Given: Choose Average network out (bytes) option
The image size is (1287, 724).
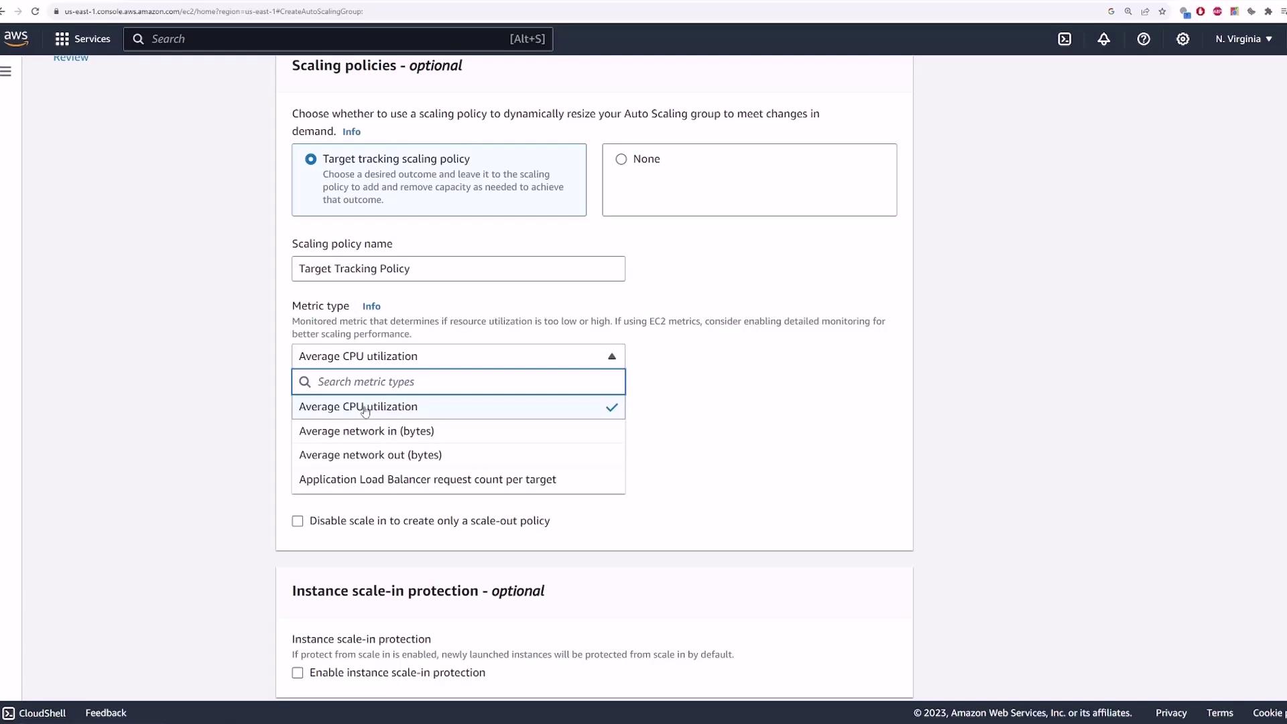Looking at the screenshot, I should (x=370, y=455).
